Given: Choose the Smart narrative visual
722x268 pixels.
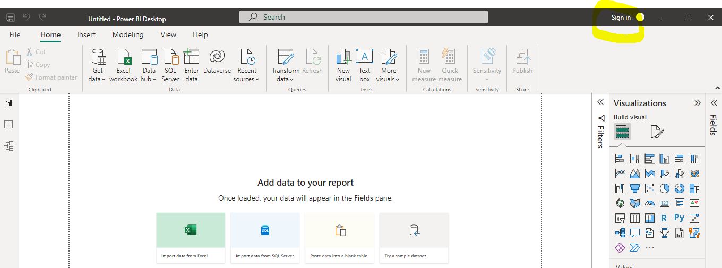Looking at the screenshot, I should point(649,232).
